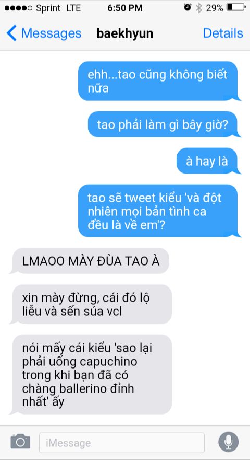Select the 'ehh...tao cũng không biết nữa' bubble

pyautogui.click(x=159, y=81)
